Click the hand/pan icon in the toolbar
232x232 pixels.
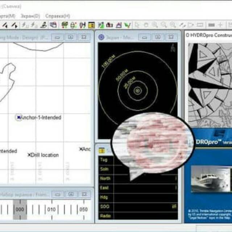coord(146,25)
